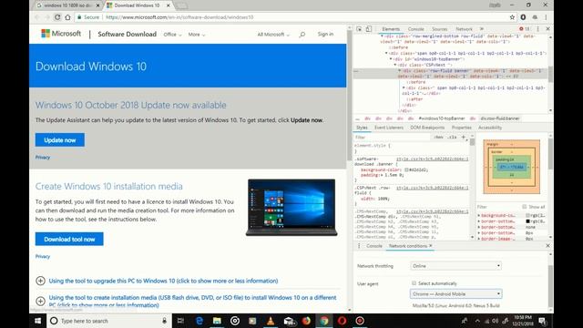Open the Windows Start menu
583x328 pixels.
click(38, 321)
